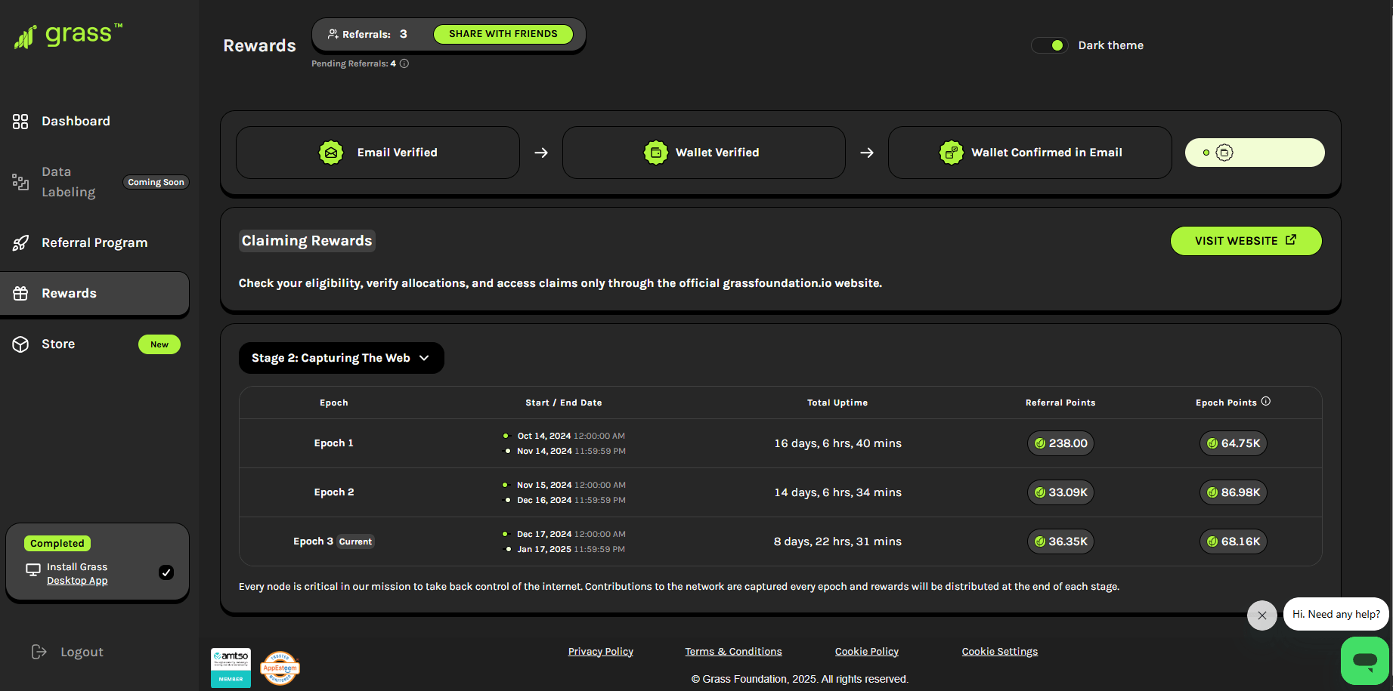
Task: Click Epoch 1 epoch points 64.75K
Action: 1234,443
